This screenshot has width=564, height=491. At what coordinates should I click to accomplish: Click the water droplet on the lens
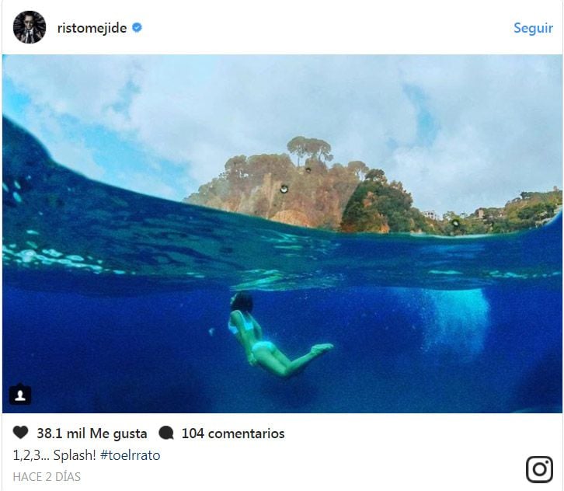(284, 189)
